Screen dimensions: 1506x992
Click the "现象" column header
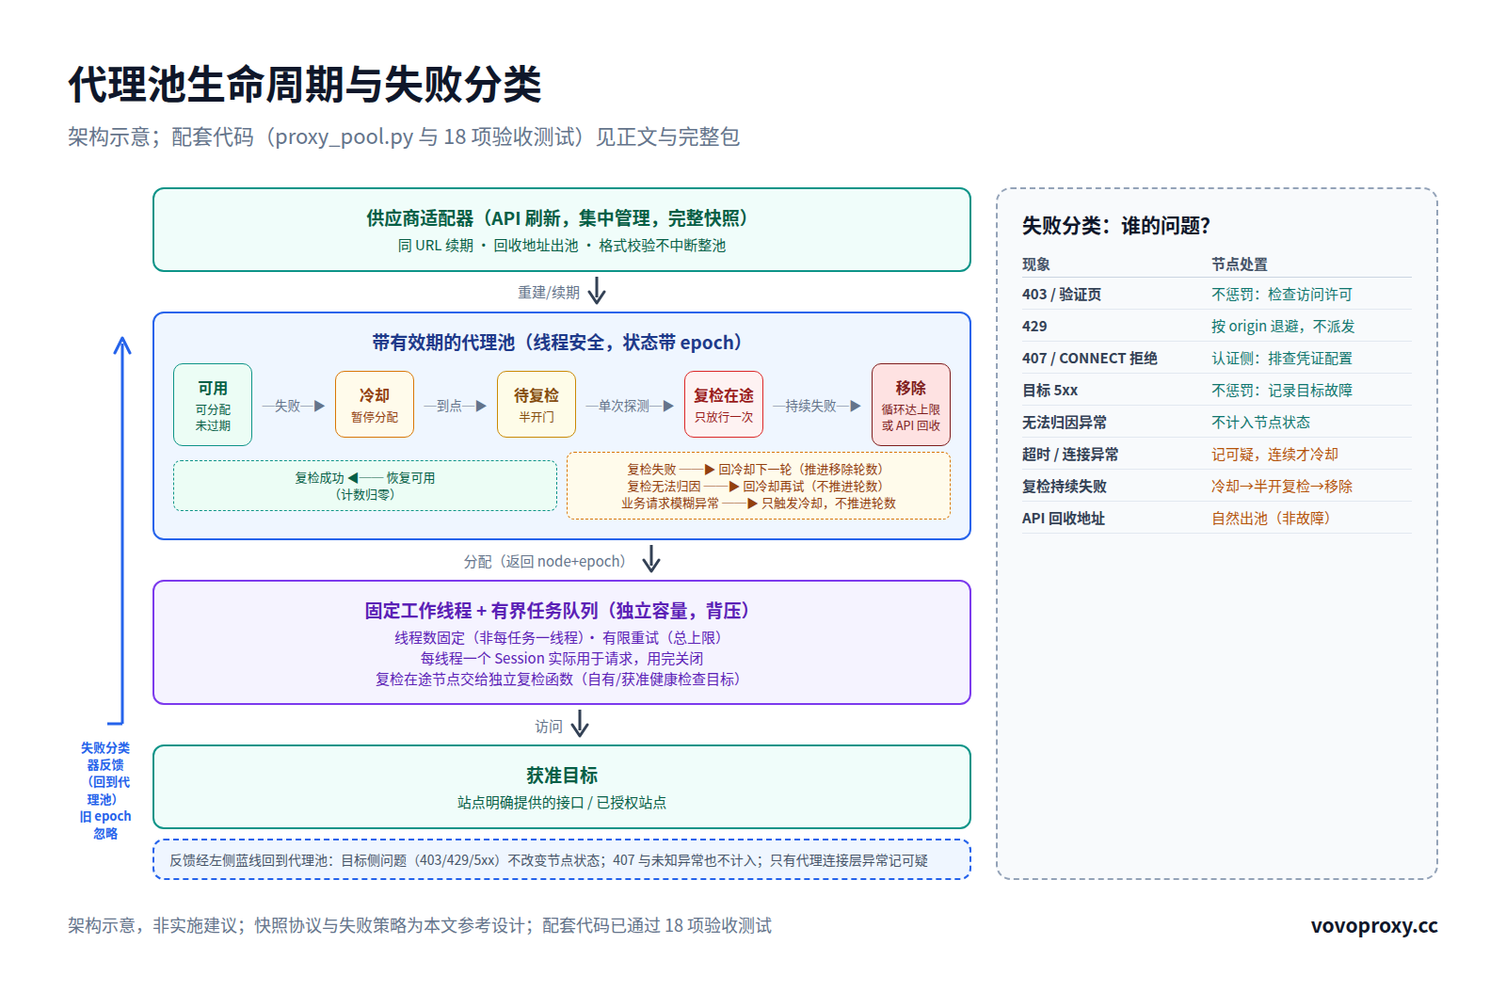(1036, 264)
